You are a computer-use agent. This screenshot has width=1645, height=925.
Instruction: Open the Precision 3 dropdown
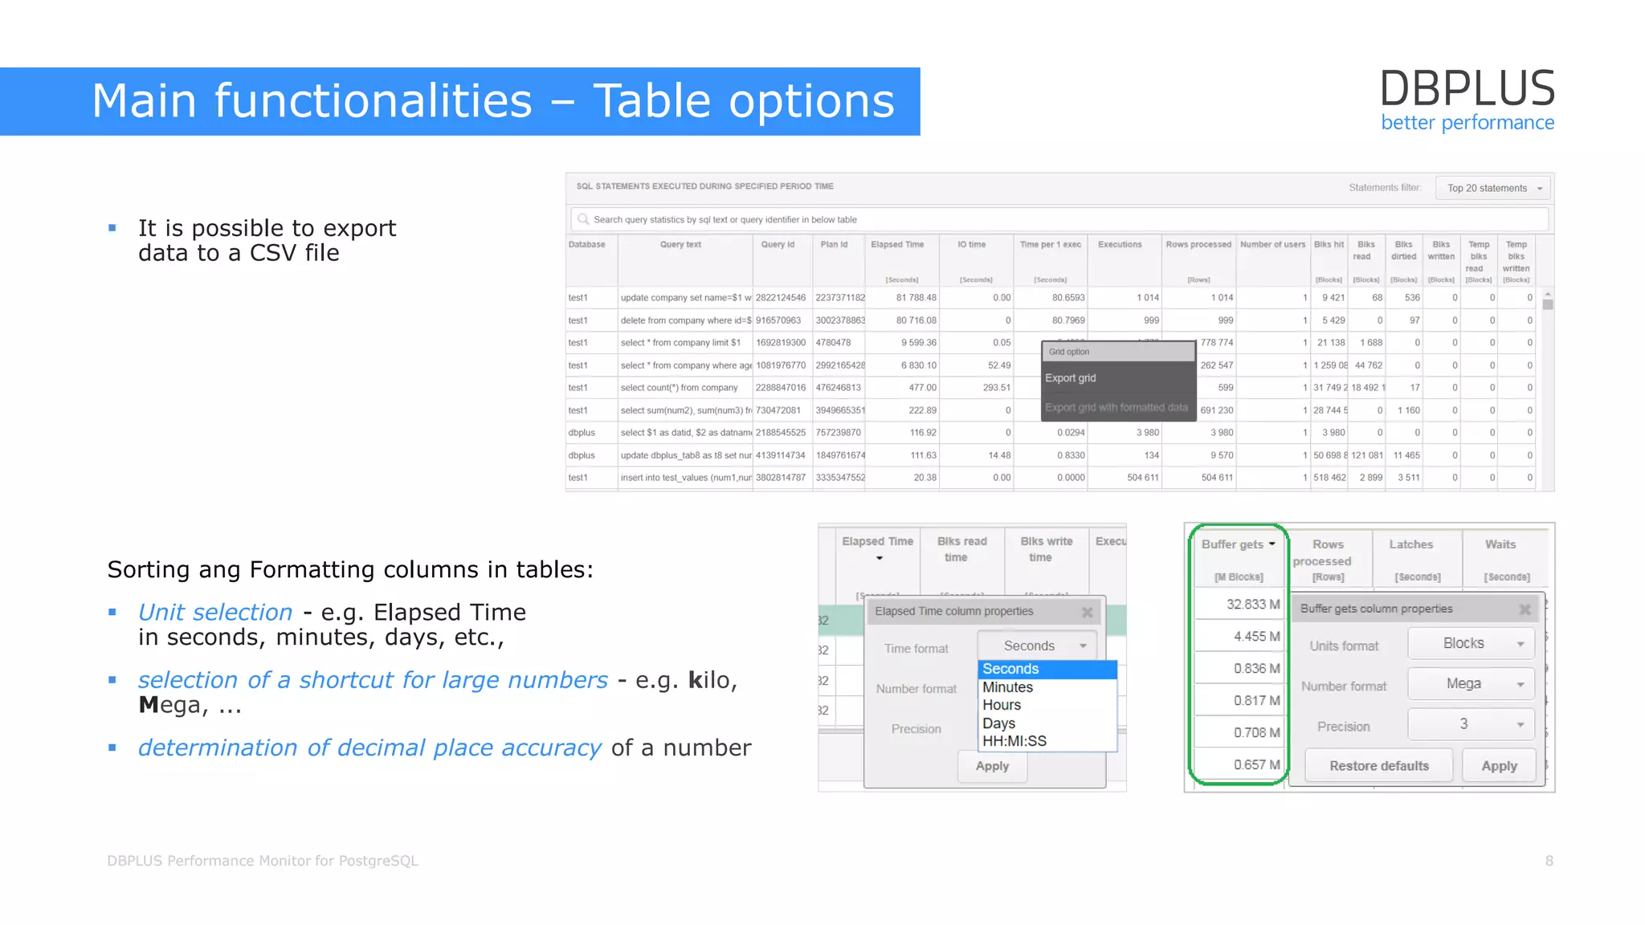[x=1471, y=724]
